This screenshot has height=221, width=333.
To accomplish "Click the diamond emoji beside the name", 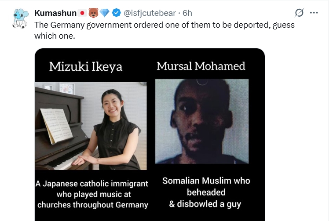I will point(106,13).
